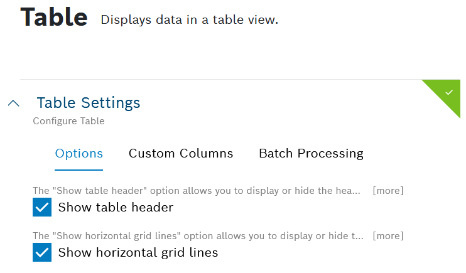466x273 pixels.
Task: Go to the Batch Processing tab
Action: [311, 153]
